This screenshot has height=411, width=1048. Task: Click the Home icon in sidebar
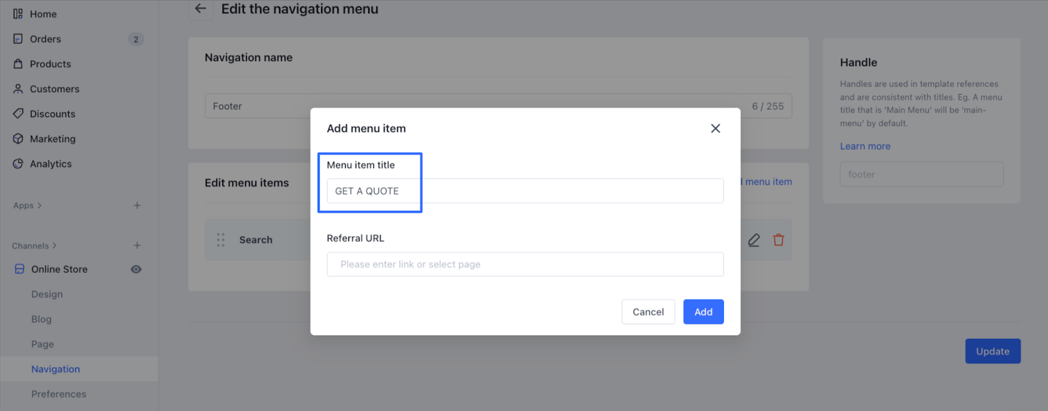(18, 14)
